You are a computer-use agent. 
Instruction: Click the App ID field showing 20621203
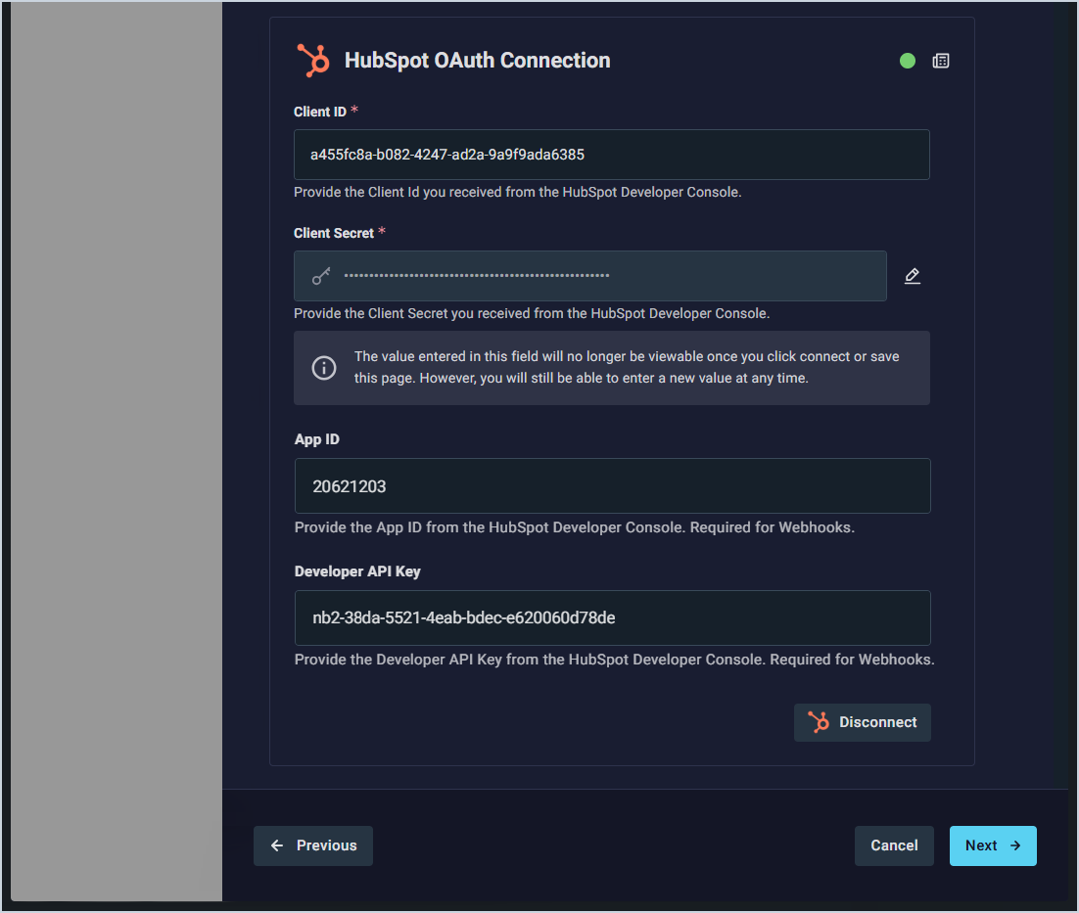612,486
